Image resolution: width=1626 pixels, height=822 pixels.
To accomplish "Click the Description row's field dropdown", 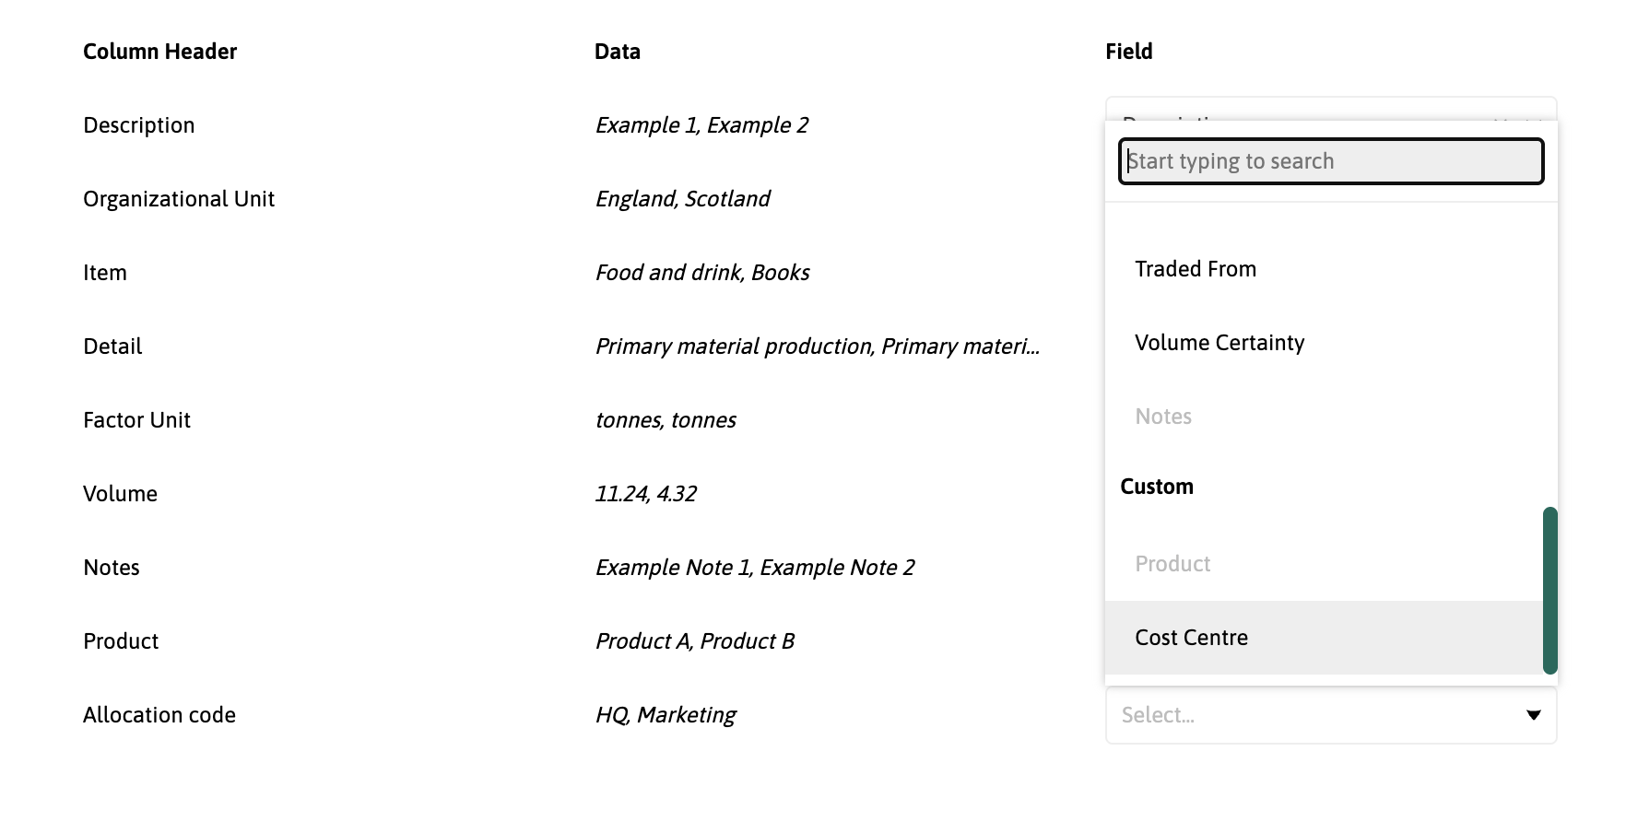I will [x=1330, y=108].
